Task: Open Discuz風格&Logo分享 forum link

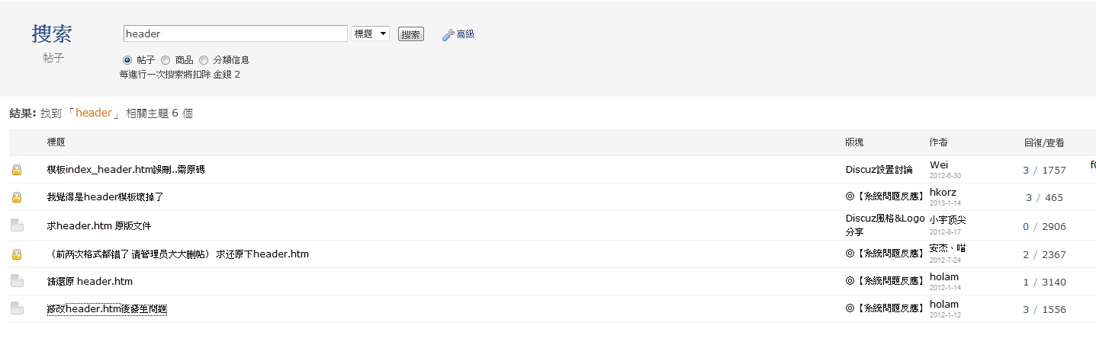Action: tap(885, 225)
